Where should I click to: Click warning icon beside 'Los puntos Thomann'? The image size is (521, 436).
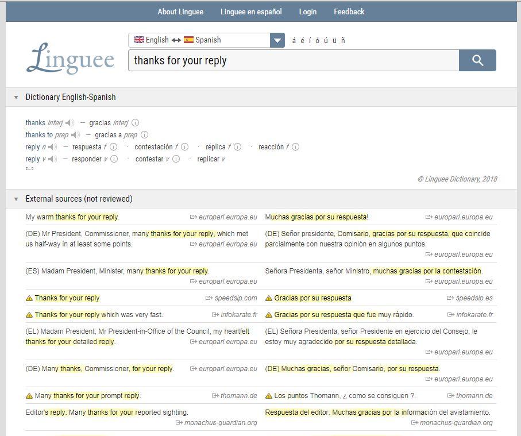point(269,396)
